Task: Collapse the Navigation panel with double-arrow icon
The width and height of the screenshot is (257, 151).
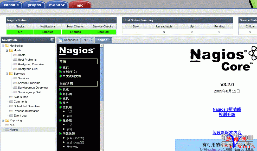Action: click(x=52, y=40)
